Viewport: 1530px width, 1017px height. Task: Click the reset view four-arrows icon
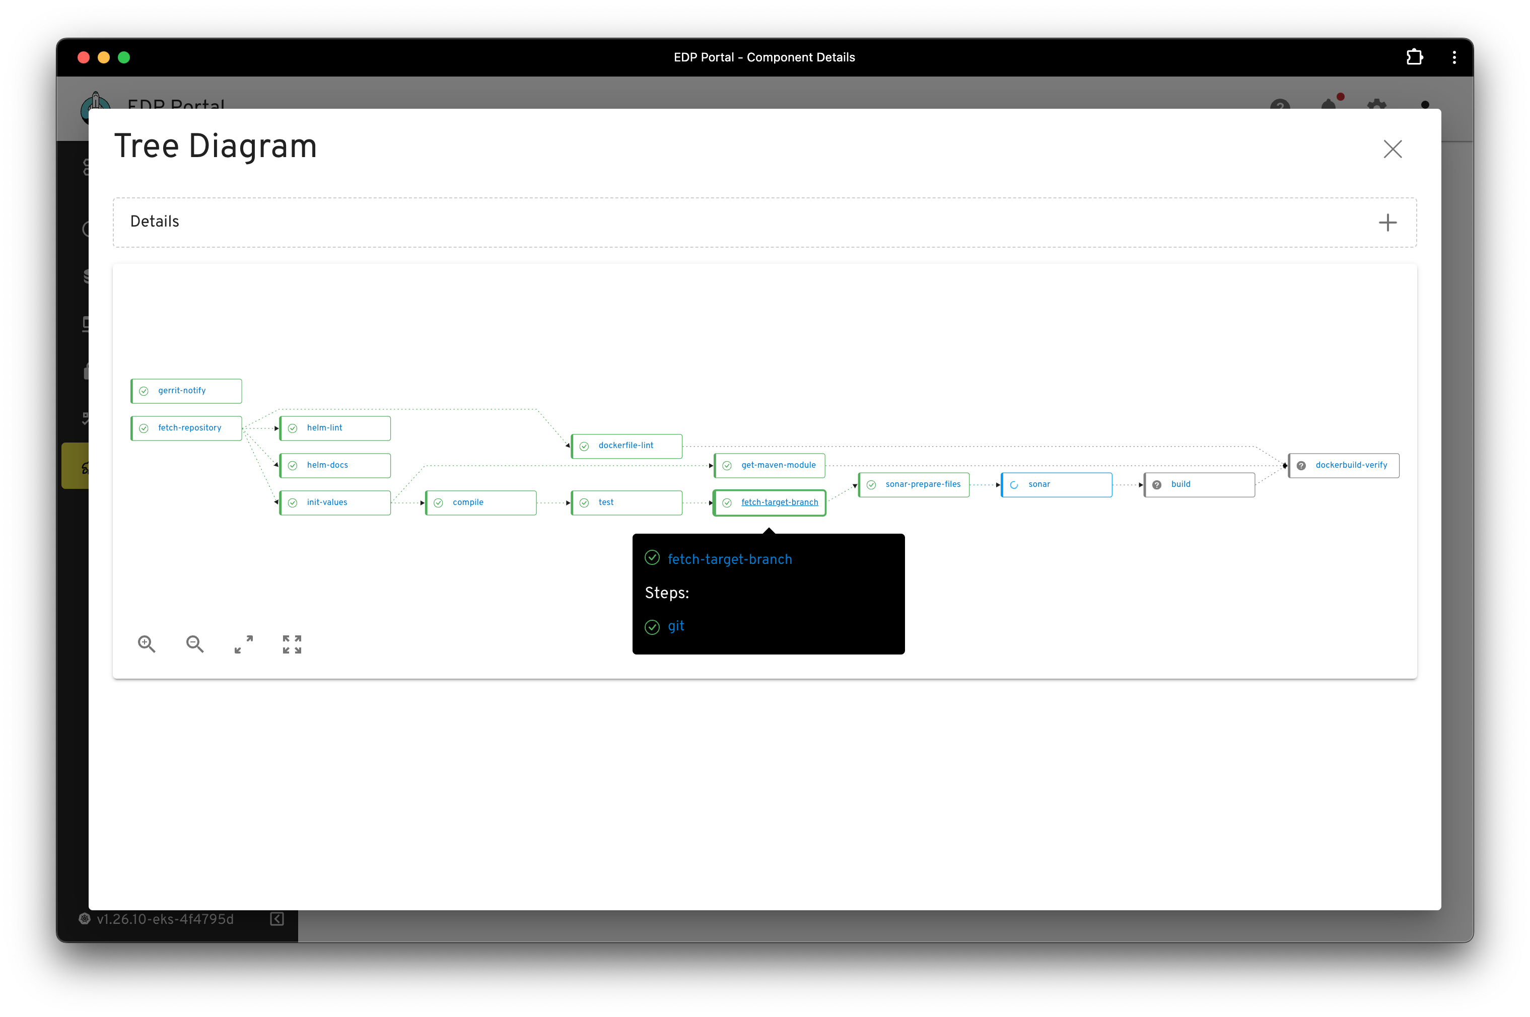(292, 644)
